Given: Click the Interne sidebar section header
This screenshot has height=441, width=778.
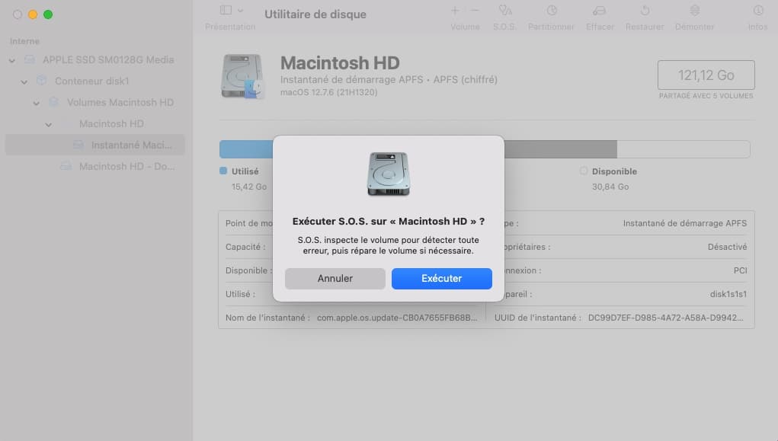Looking at the screenshot, I should (x=25, y=41).
